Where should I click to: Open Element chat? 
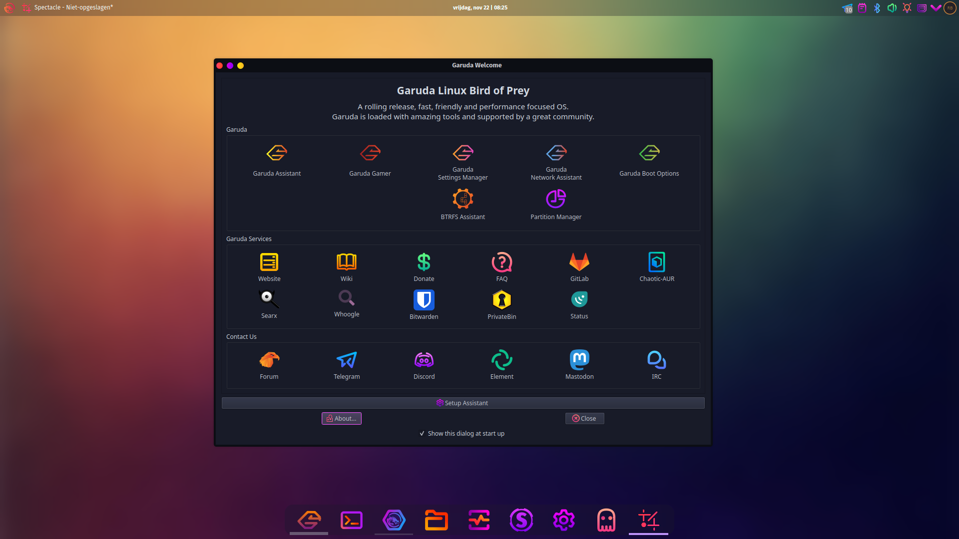(502, 365)
